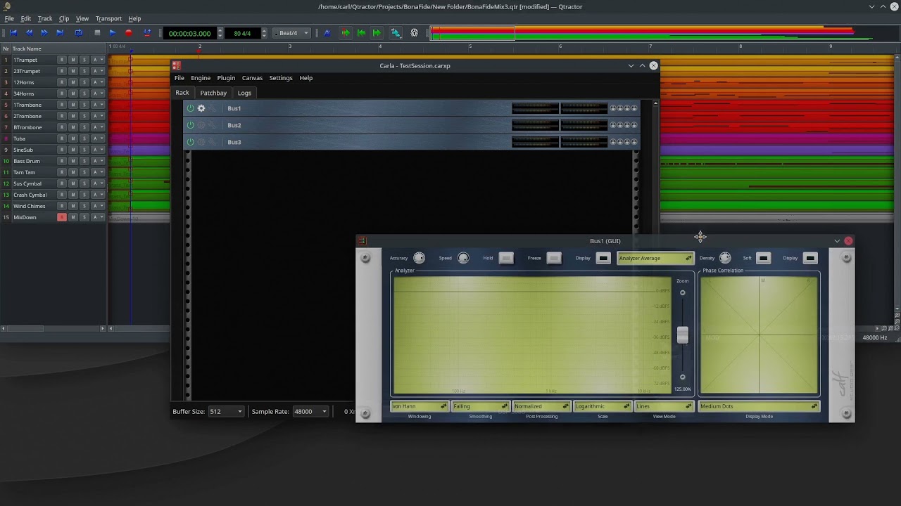The height and width of the screenshot is (506, 901).
Task: Click the time display 00:00:03.000 field
Action: [189, 33]
